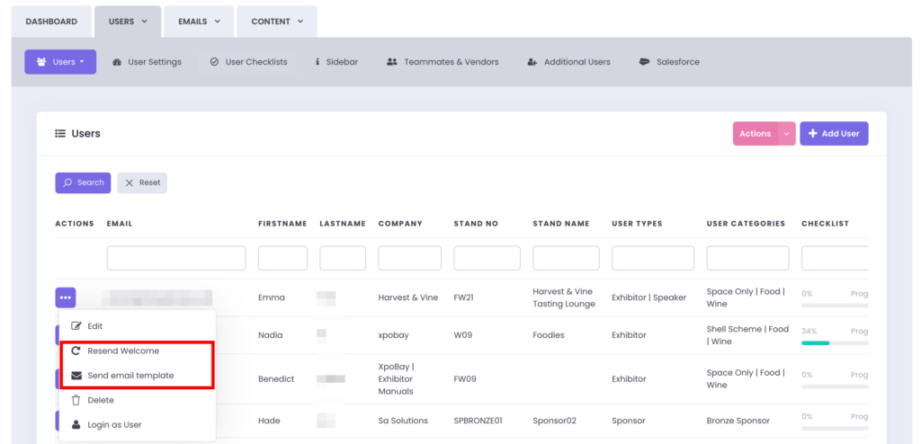Expand the Emails top navigation dropdown
921x444 pixels.
pyautogui.click(x=199, y=22)
